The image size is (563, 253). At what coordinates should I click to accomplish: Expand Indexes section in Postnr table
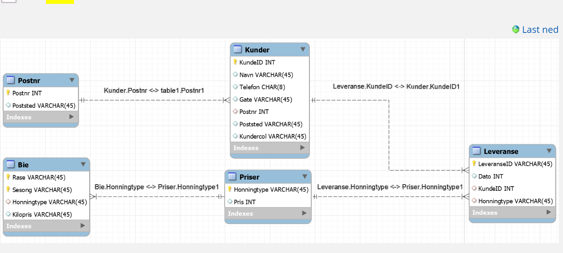click(x=72, y=117)
